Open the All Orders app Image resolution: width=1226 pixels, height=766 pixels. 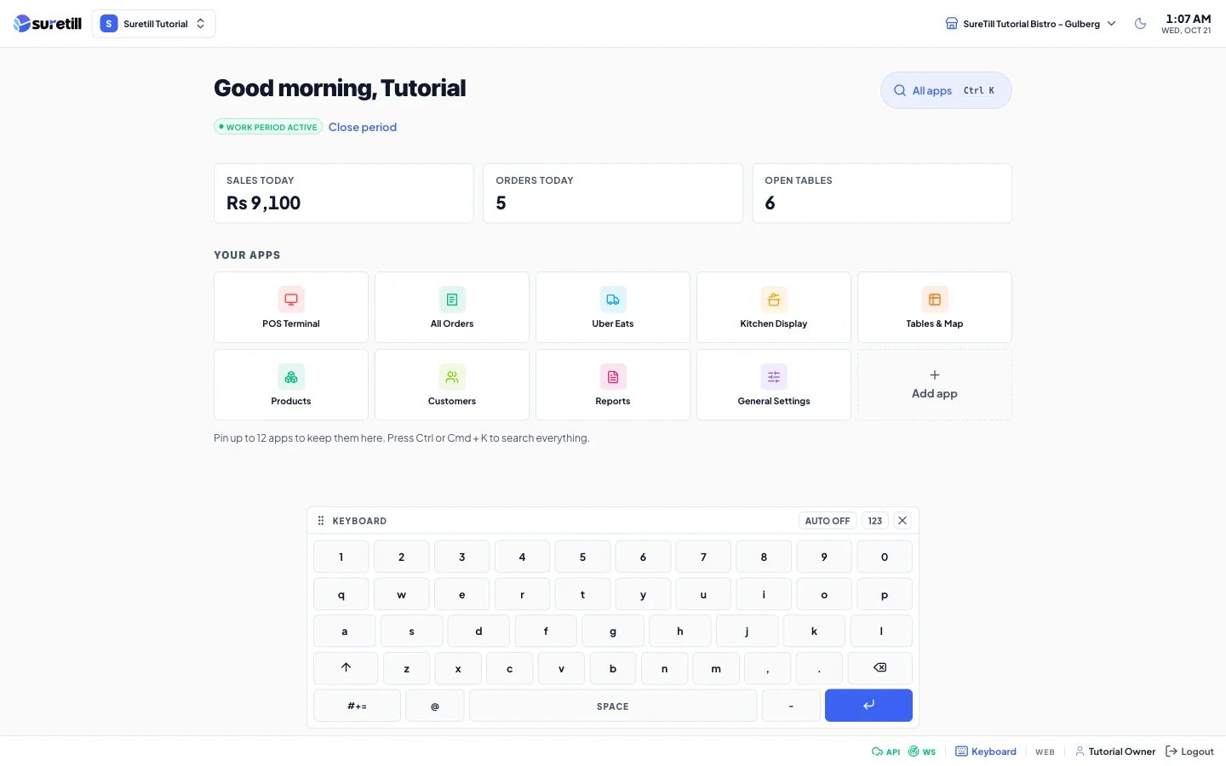(452, 307)
